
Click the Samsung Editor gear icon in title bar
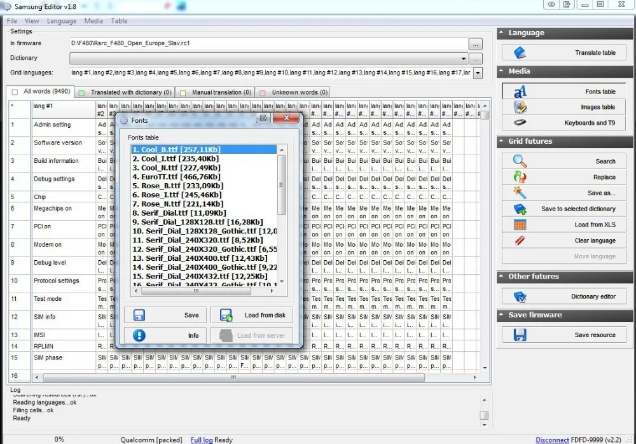click(x=7, y=6)
